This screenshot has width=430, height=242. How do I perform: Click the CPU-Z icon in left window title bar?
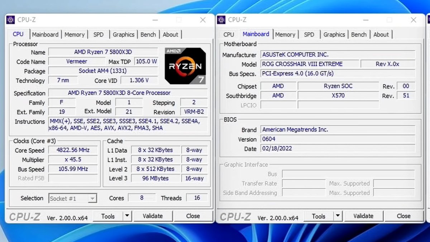coord(11,20)
